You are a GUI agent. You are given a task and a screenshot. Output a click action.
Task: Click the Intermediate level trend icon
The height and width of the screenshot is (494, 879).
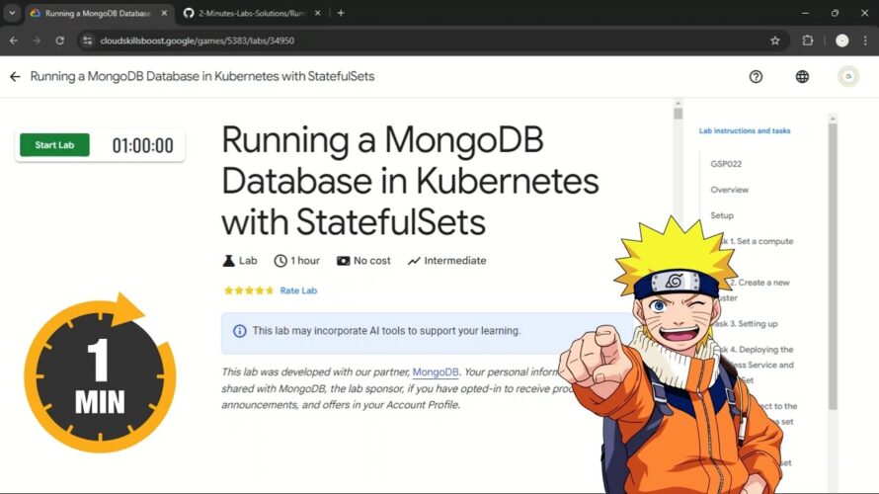click(x=414, y=261)
